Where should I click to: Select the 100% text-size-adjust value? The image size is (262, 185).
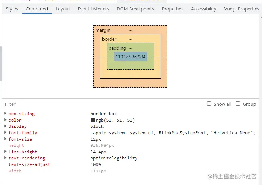coord(96,164)
